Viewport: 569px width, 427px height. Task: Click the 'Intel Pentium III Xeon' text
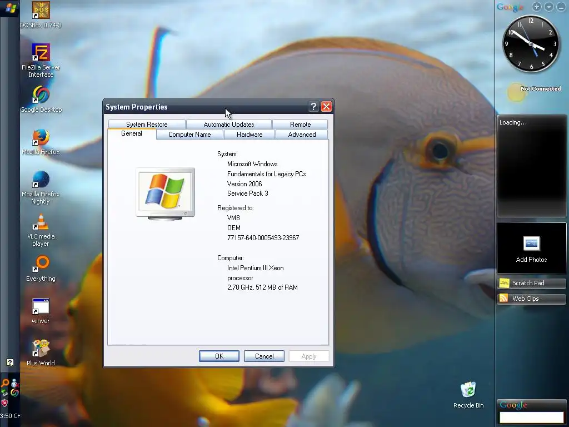pos(256,268)
